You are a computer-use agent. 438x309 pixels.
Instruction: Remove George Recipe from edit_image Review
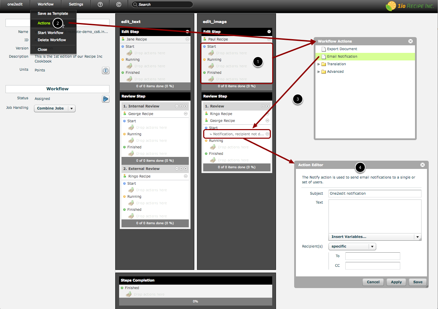click(x=267, y=121)
